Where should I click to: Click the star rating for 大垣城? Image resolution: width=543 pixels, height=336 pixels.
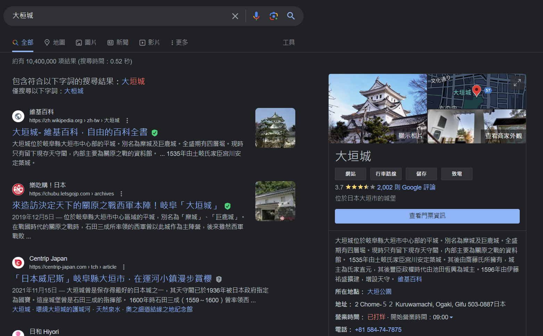click(x=360, y=187)
